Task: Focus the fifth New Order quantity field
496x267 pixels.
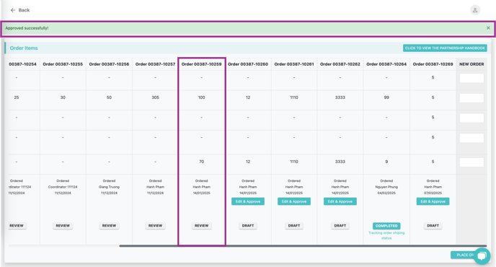Action: click(x=471, y=162)
